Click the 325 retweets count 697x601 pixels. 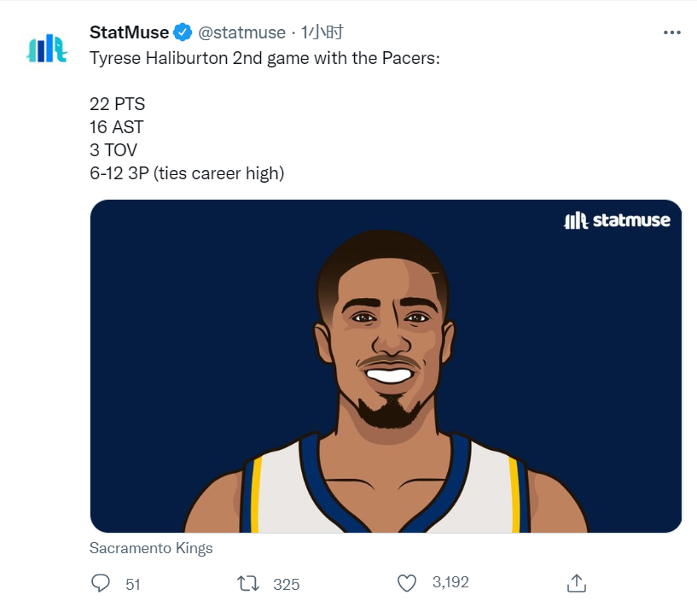287,584
